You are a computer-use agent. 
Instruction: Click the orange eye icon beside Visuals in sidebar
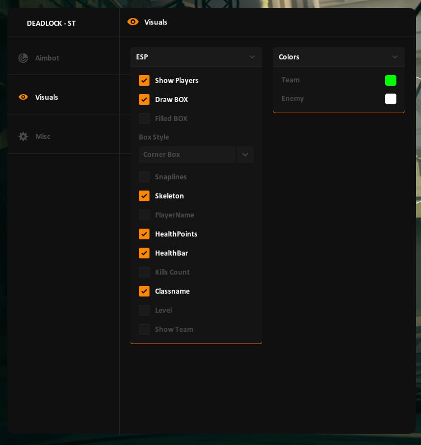24,97
